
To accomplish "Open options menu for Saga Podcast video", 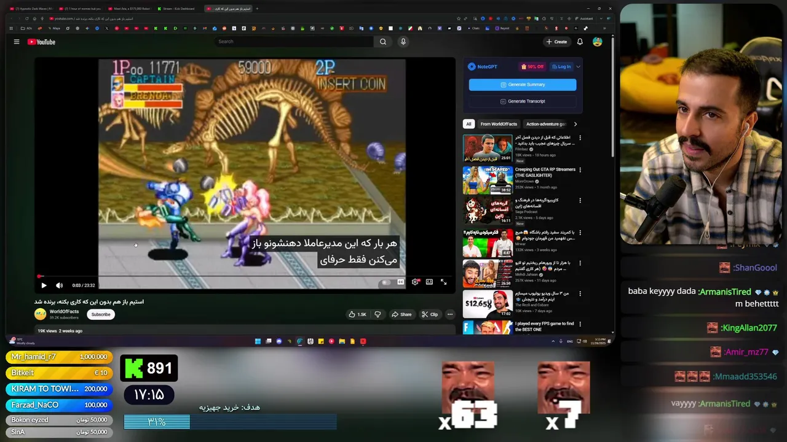I will click(580, 201).
